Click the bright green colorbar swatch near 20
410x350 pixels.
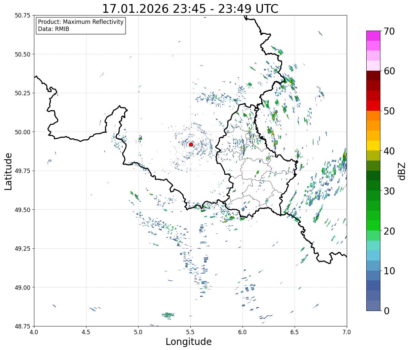pyautogui.click(x=373, y=225)
